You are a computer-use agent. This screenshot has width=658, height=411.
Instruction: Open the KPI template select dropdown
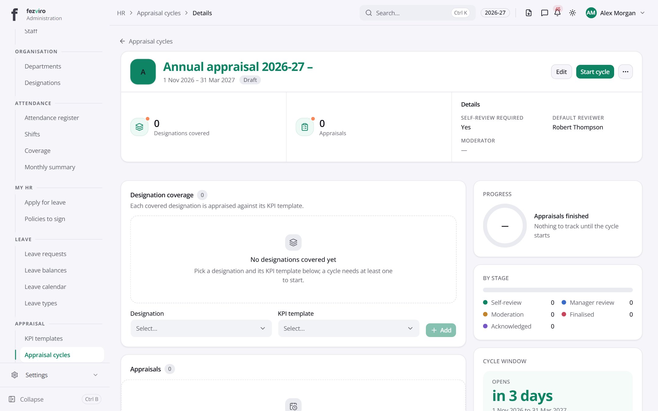click(x=348, y=328)
